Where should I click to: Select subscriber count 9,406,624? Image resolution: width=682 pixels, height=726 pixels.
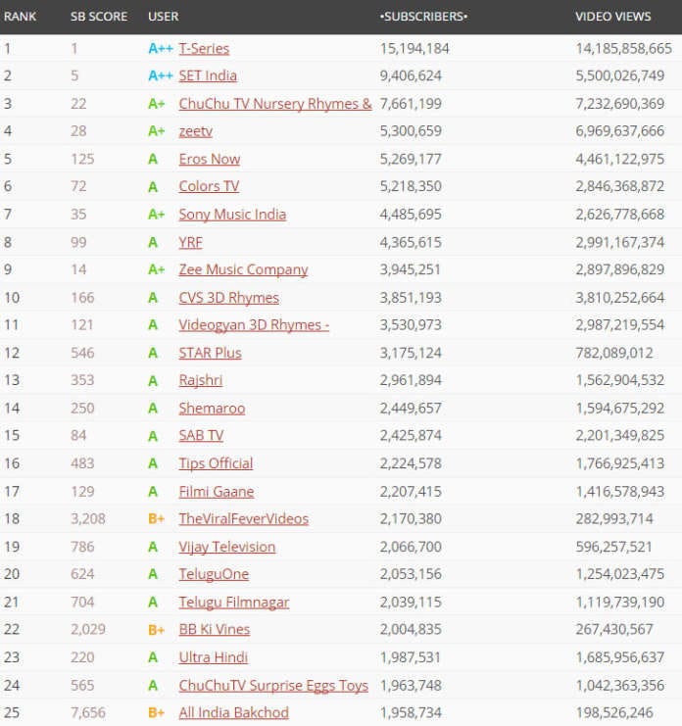[x=411, y=75]
